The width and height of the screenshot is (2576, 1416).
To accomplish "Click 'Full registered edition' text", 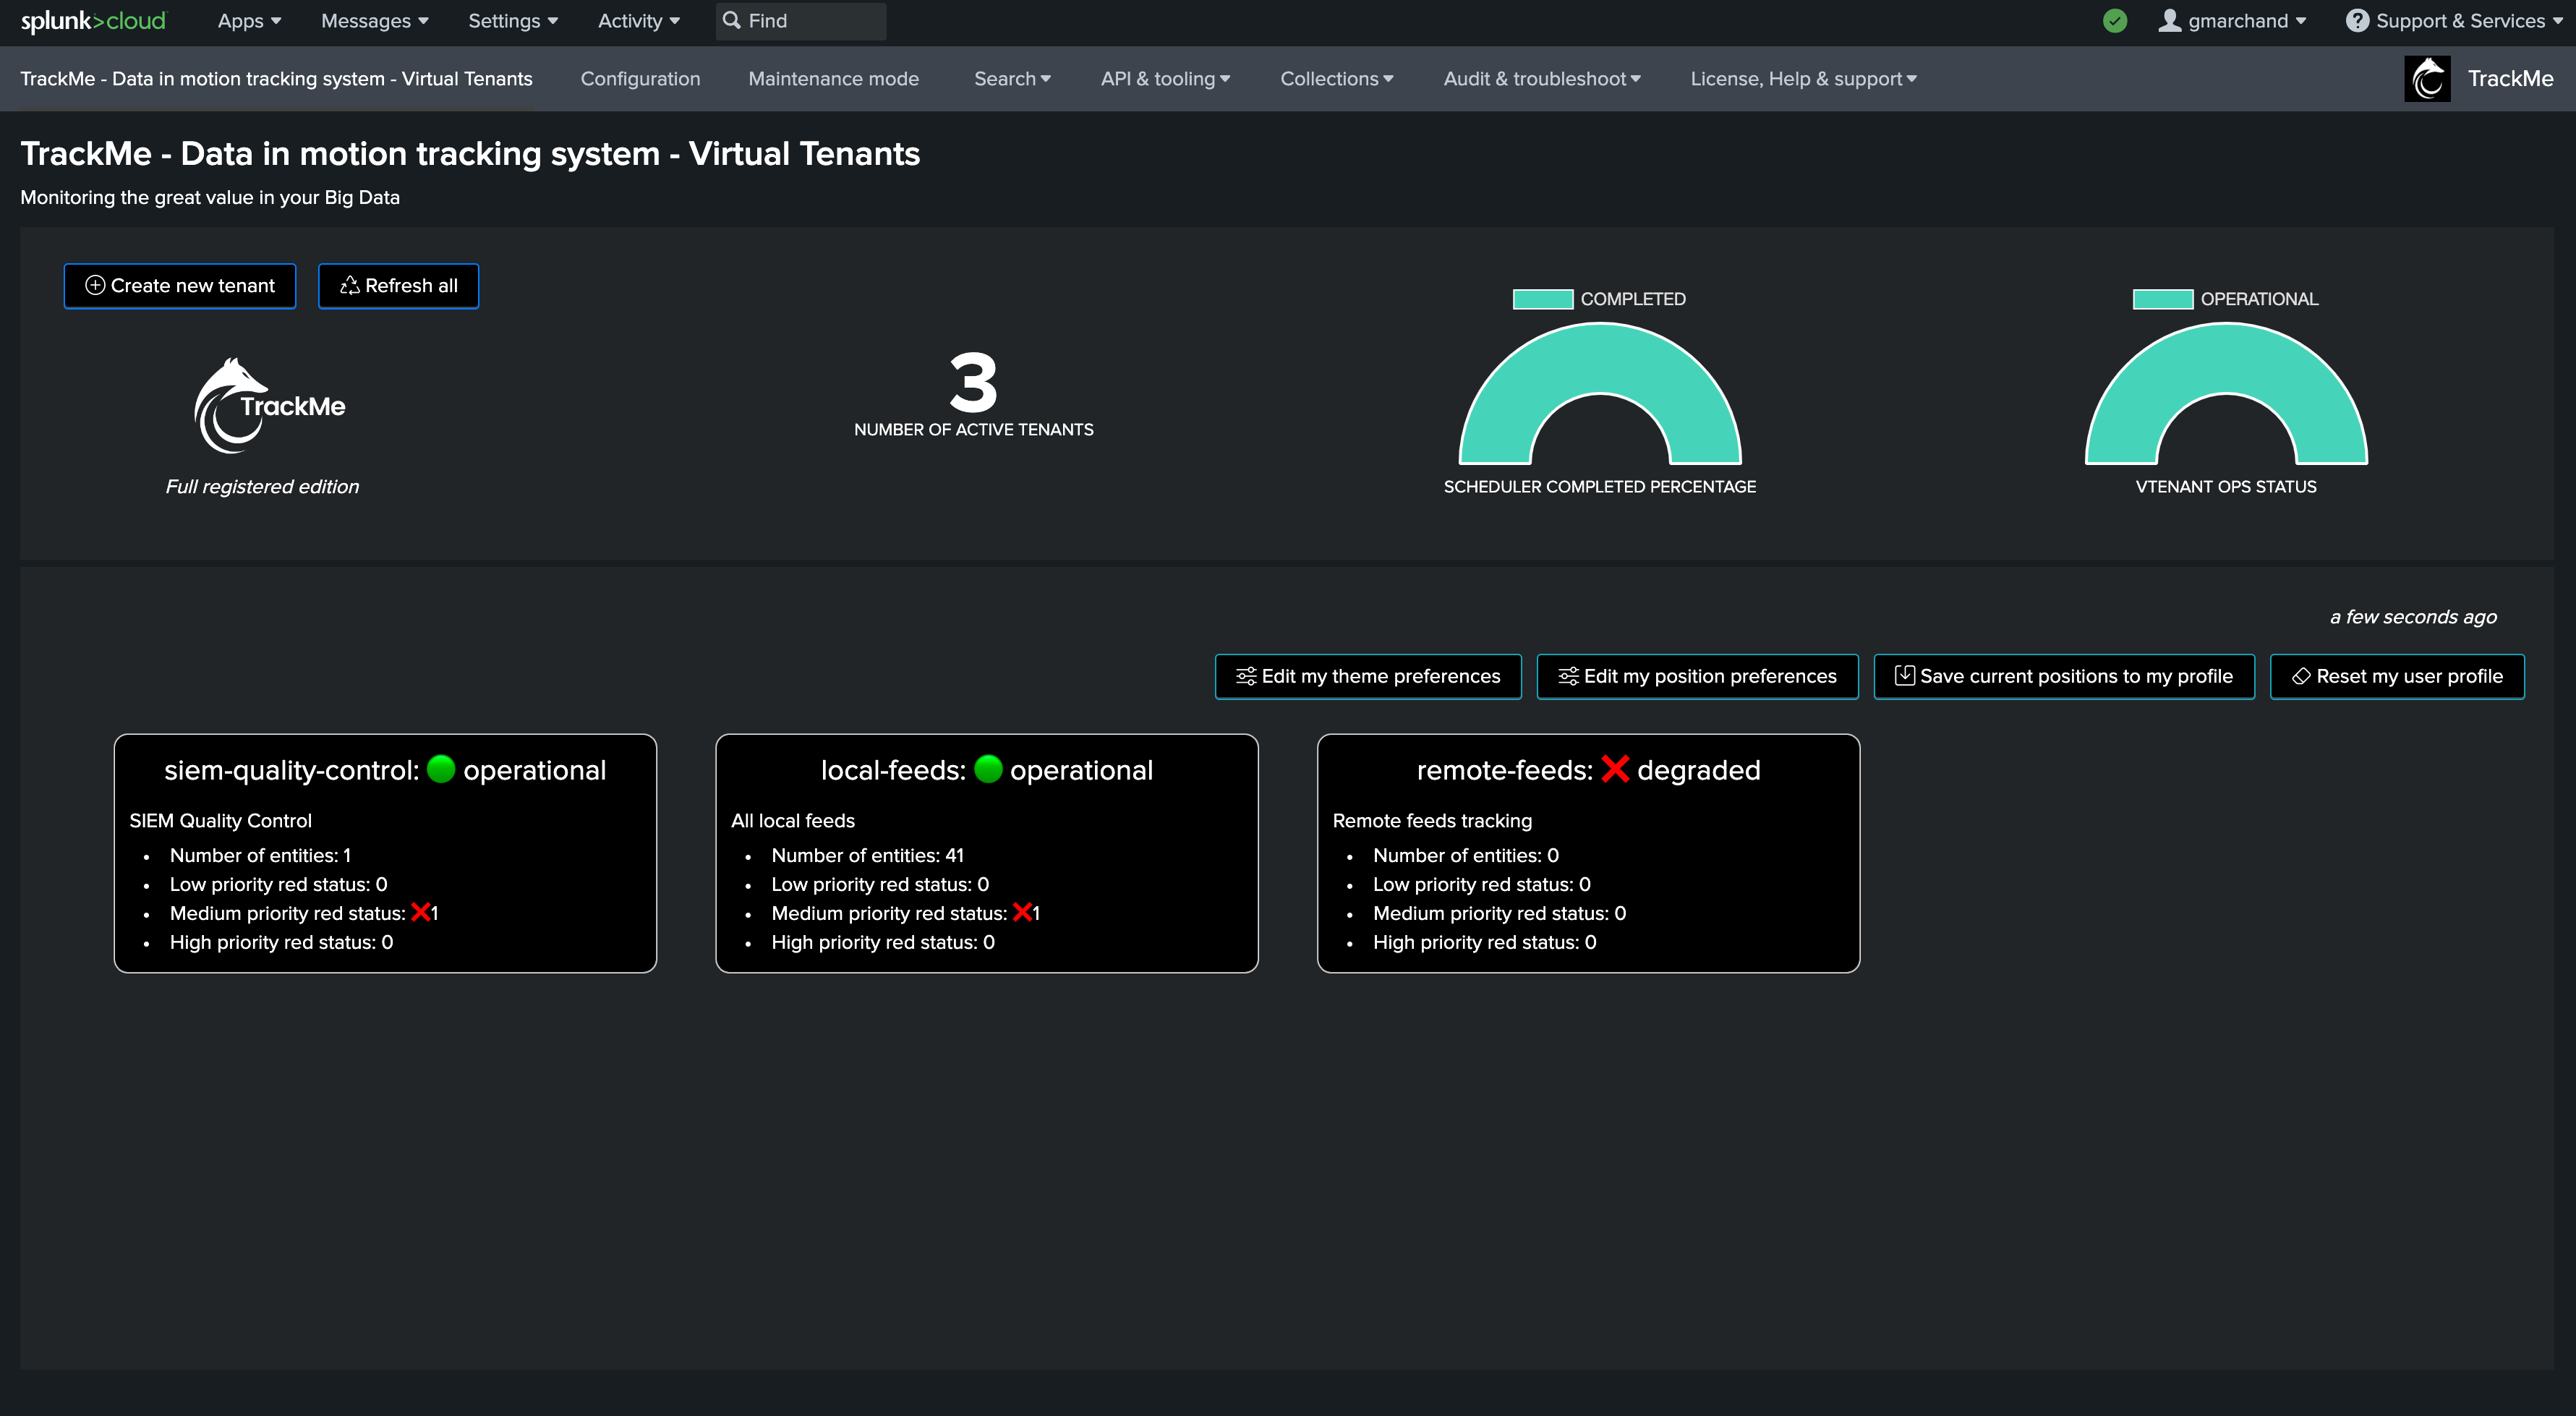I will pyautogui.click(x=262, y=487).
